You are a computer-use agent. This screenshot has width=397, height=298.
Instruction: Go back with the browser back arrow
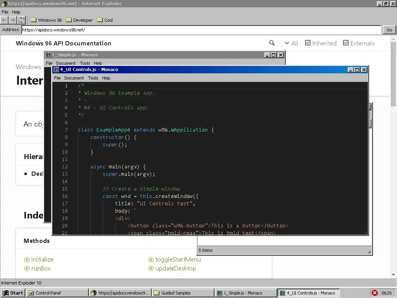pos(4,20)
